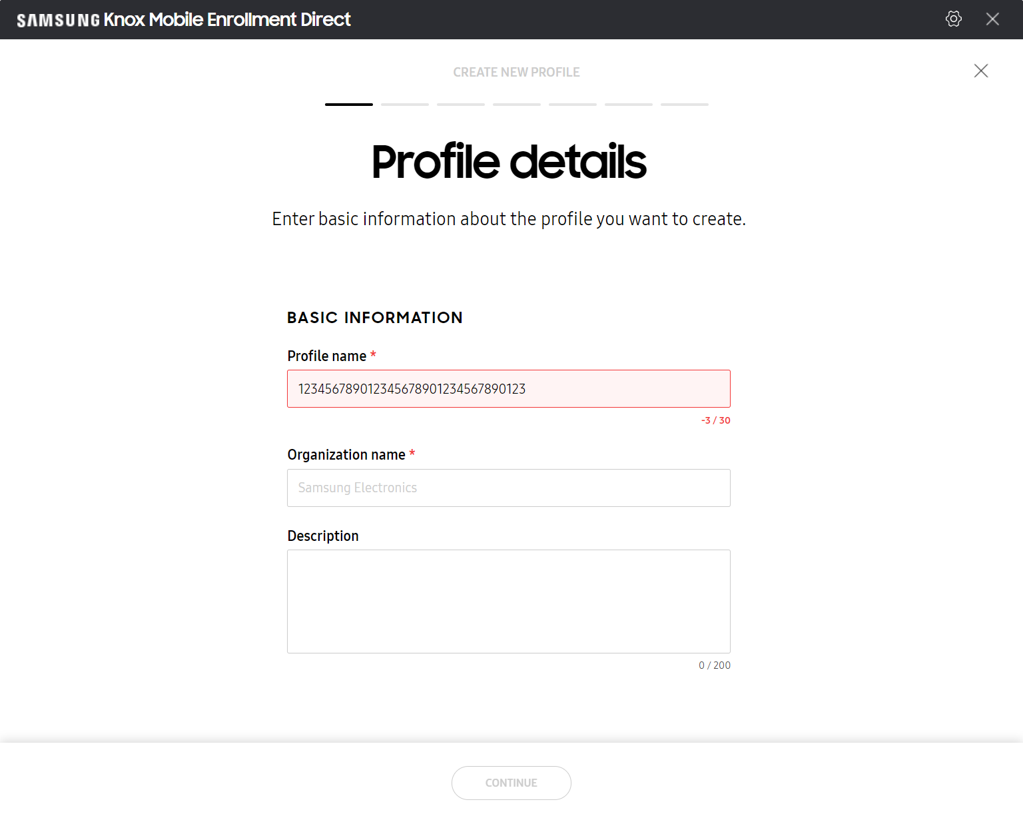Close the Create New Profile wizard
The width and height of the screenshot is (1023, 822).
(x=981, y=71)
